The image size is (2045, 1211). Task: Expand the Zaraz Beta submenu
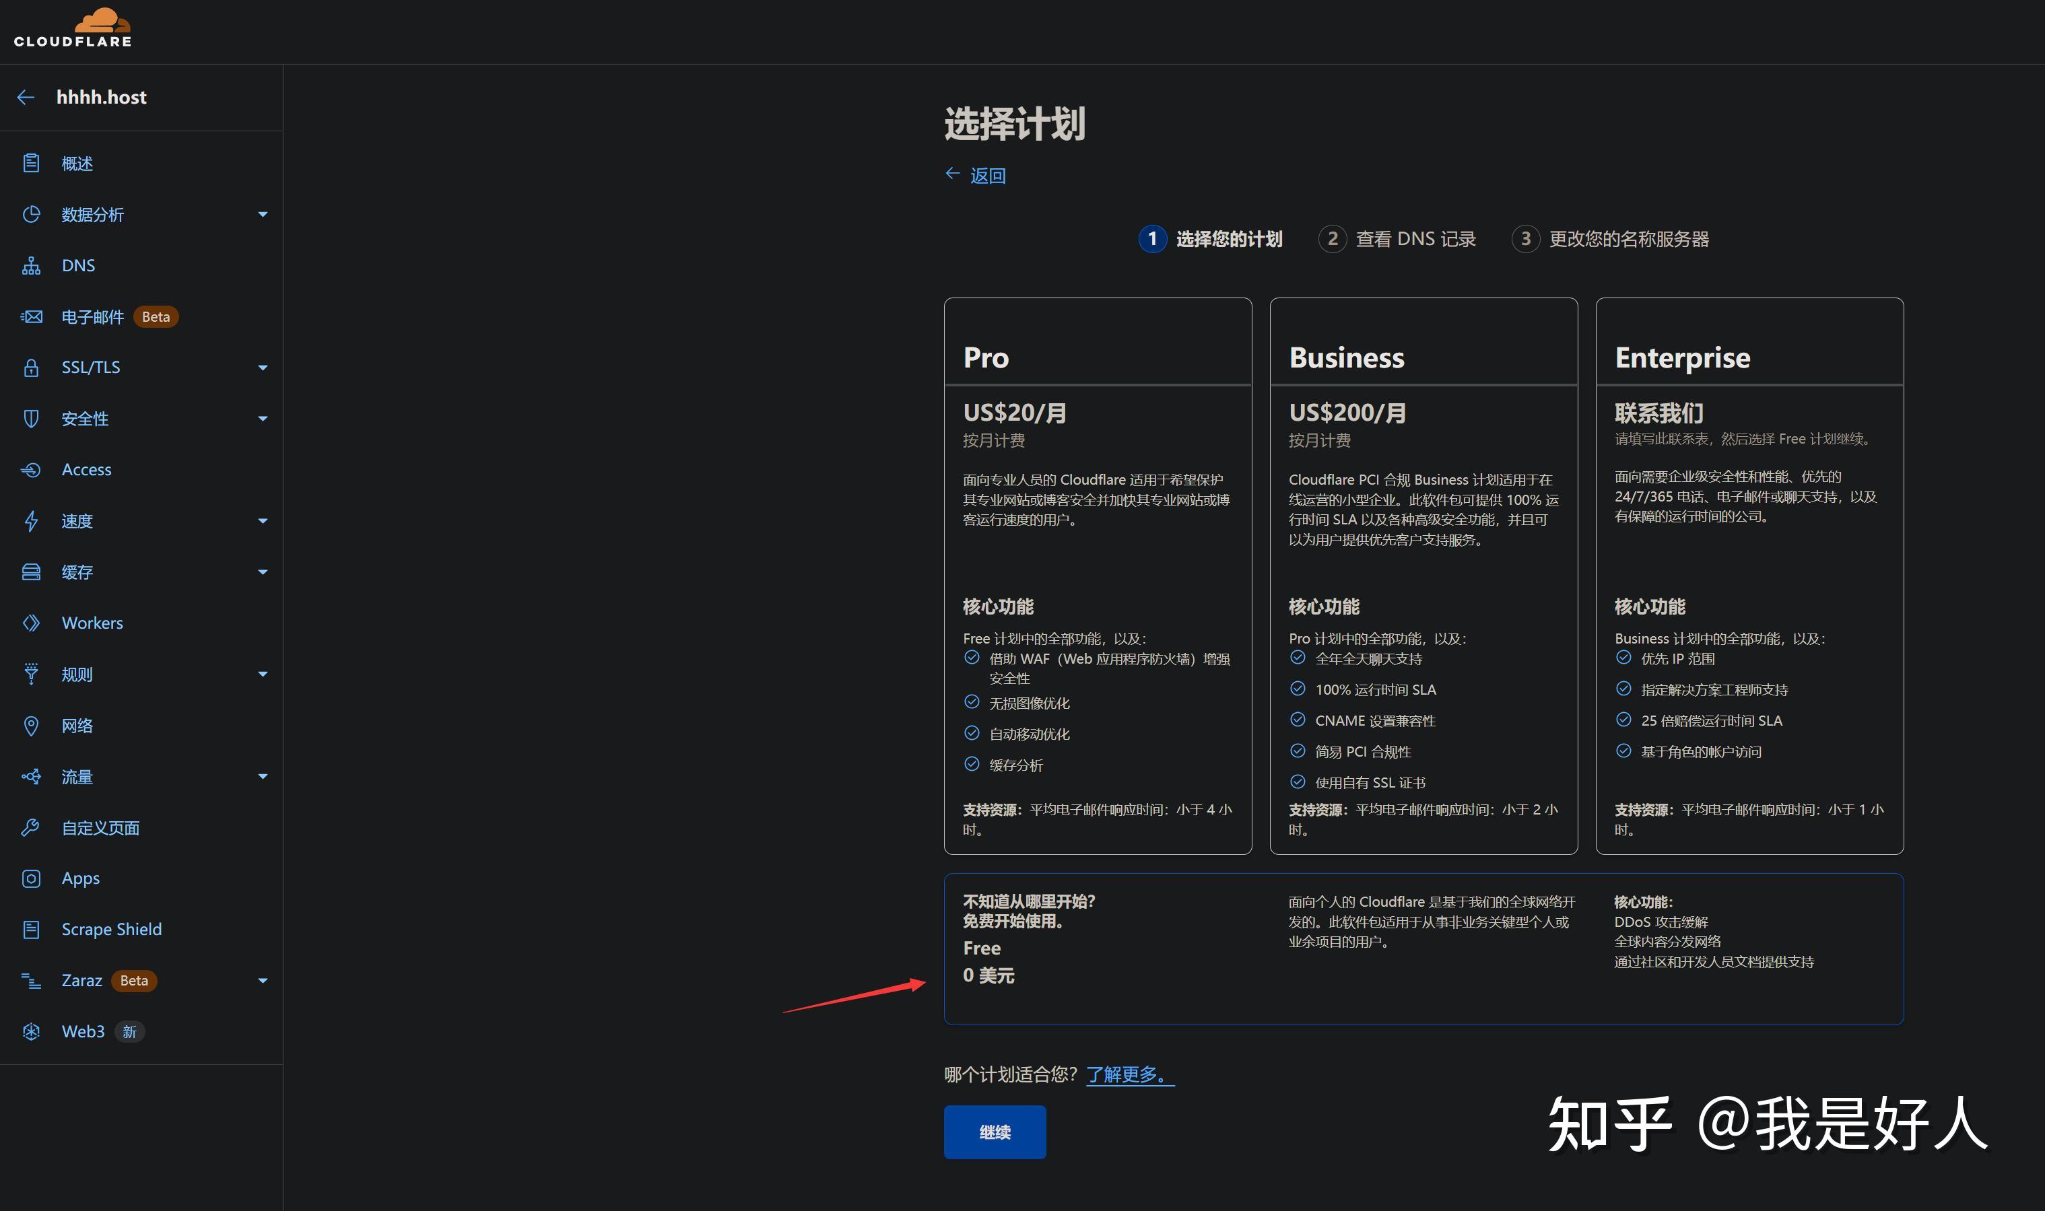(263, 980)
